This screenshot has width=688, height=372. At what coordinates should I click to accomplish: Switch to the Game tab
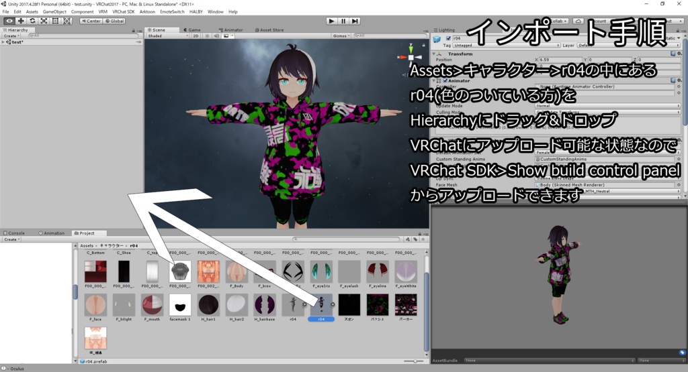tap(191, 30)
